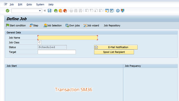Click the menu exit icon beside Job
Viewport: 179px width, 101px height.
[6, 4]
